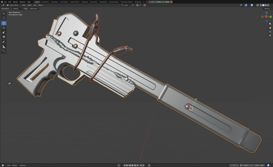
Task: Expand the Drag Select Box dropdown
Action: 34,9
